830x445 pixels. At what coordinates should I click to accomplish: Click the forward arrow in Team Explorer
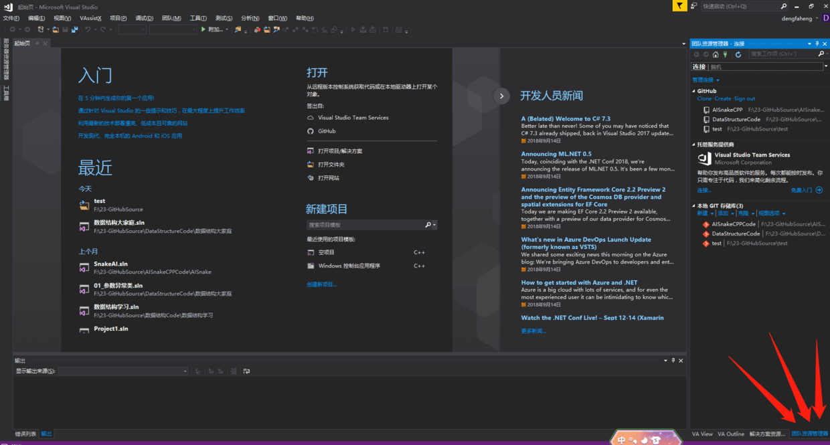point(706,54)
